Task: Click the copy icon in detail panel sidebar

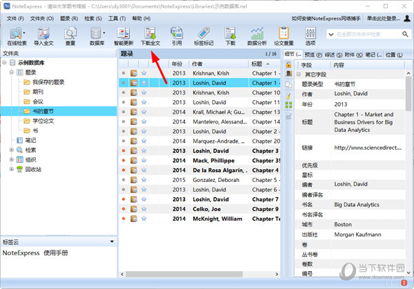Action: (288, 85)
